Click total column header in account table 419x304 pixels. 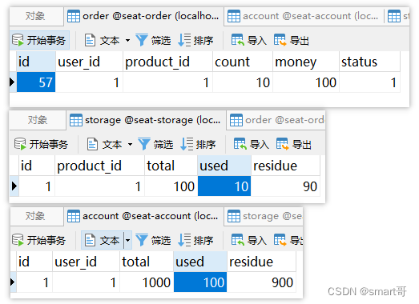[147, 262]
